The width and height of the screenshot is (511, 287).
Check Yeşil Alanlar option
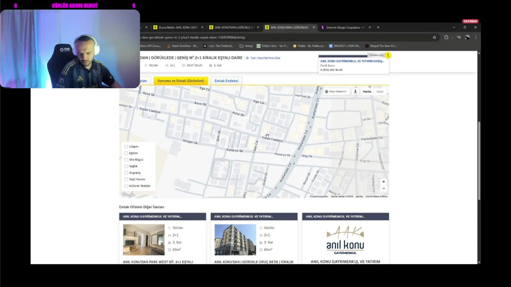(126, 179)
